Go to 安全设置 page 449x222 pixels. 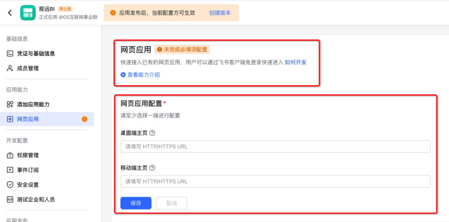[28, 185]
